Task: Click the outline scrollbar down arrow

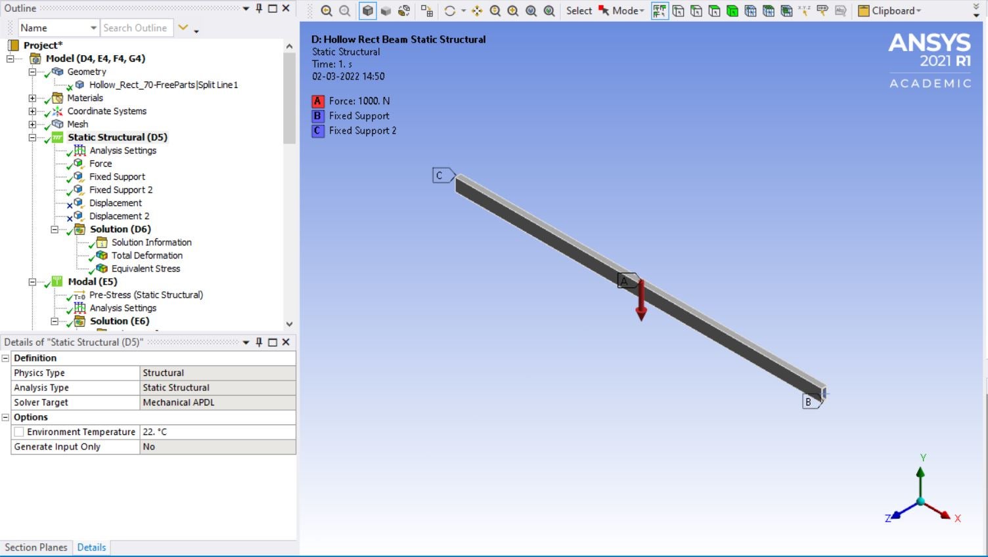Action: coord(289,324)
